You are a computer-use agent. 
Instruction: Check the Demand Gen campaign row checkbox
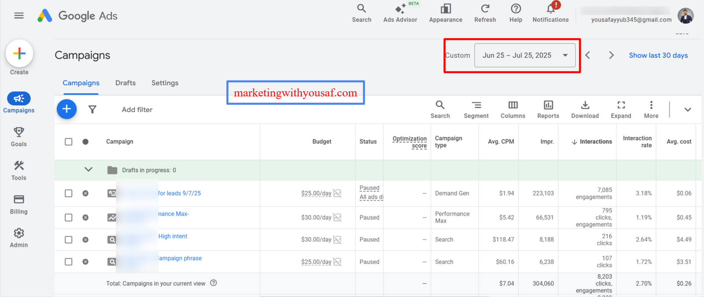(69, 193)
